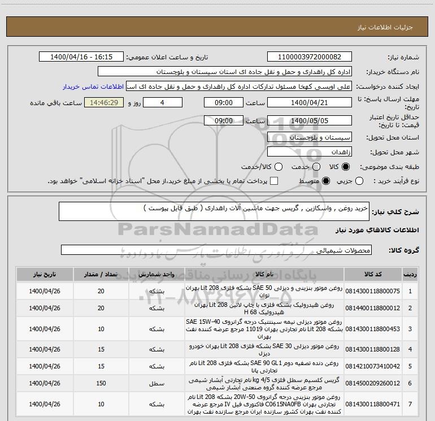
Task: Click the request number field 1100003972000082
Action: (310, 57)
